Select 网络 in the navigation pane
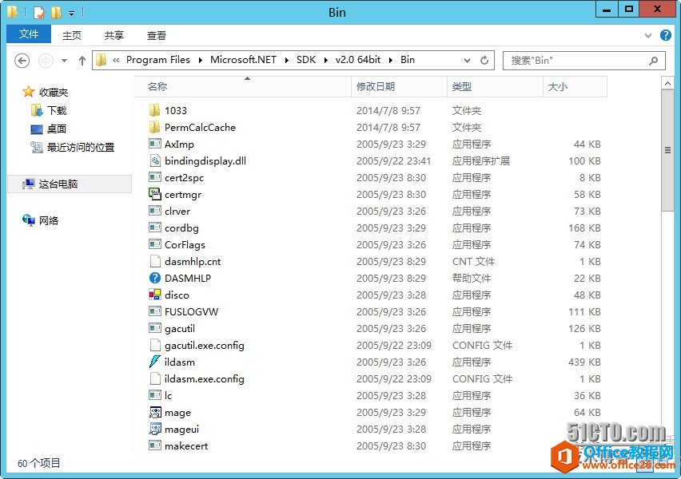The width and height of the screenshot is (681, 479). click(x=49, y=220)
